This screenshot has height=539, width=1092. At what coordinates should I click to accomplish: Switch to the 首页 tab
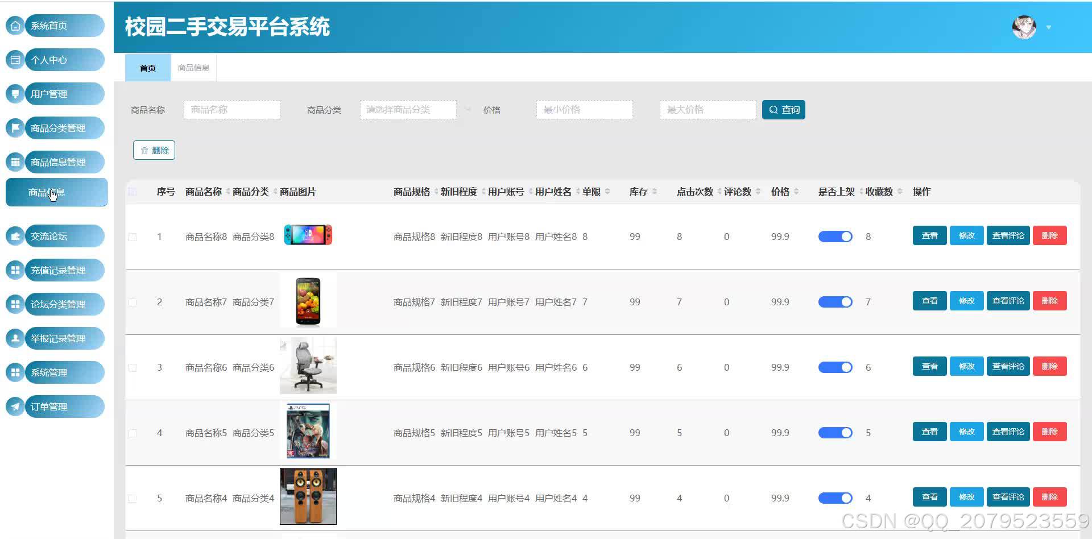(x=148, y=68)
